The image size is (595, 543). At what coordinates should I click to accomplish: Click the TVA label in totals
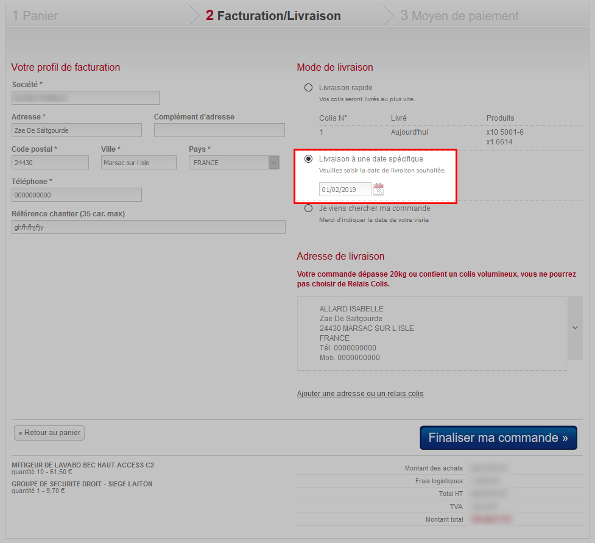tap(456, 506)
